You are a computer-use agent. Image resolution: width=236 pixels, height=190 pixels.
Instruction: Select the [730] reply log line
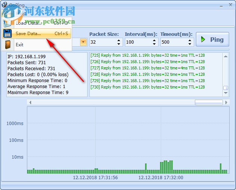147,87
